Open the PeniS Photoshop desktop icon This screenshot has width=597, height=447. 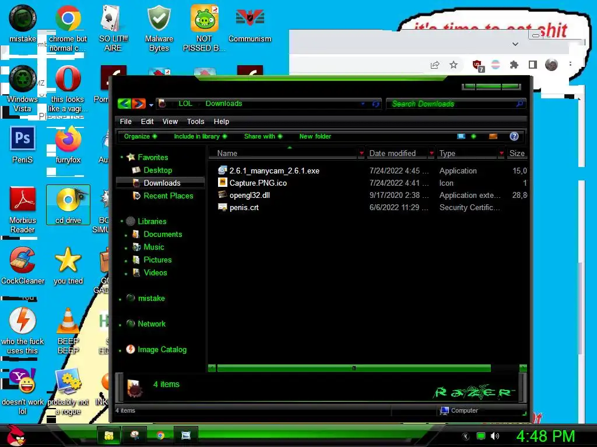(23, 145)
